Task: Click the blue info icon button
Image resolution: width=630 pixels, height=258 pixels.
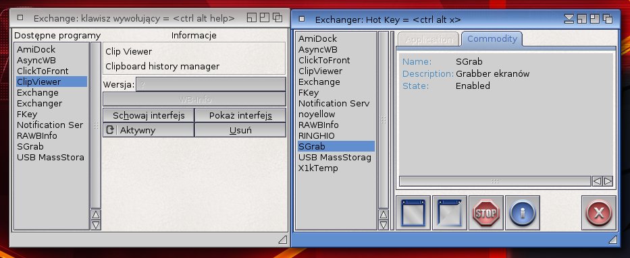Action: click(x=523, y=213)
